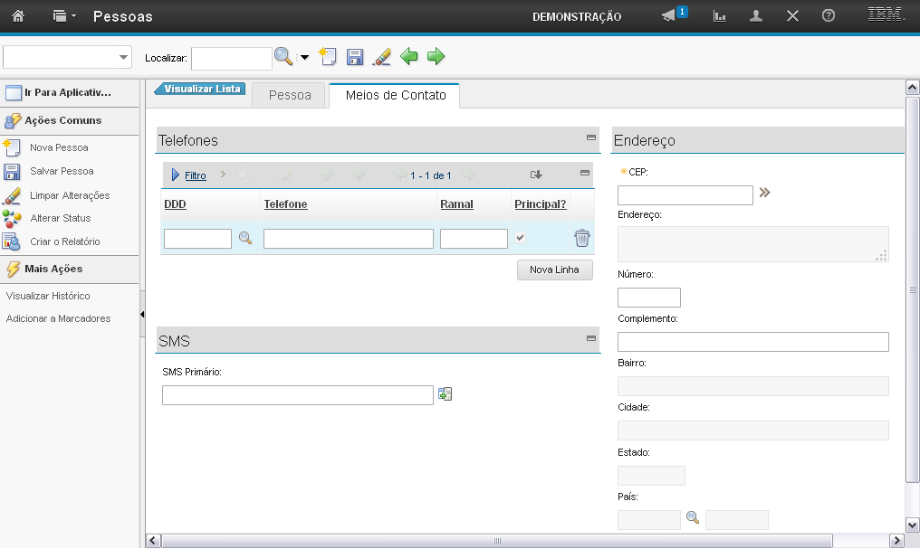Image resolution: width=920 pixels, height=549 pixels.
Task: Click the home icon in header
Action: pos(18,16)
